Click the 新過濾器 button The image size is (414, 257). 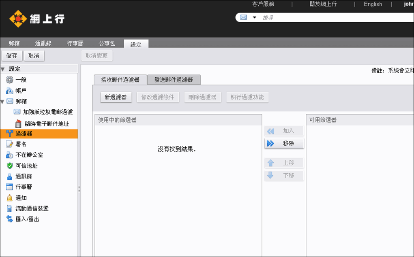pos(116,97)
